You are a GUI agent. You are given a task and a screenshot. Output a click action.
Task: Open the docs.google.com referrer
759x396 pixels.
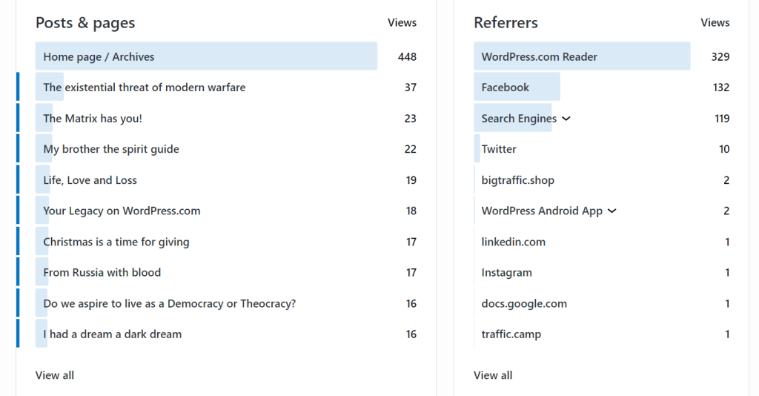[x=524, y=303]
